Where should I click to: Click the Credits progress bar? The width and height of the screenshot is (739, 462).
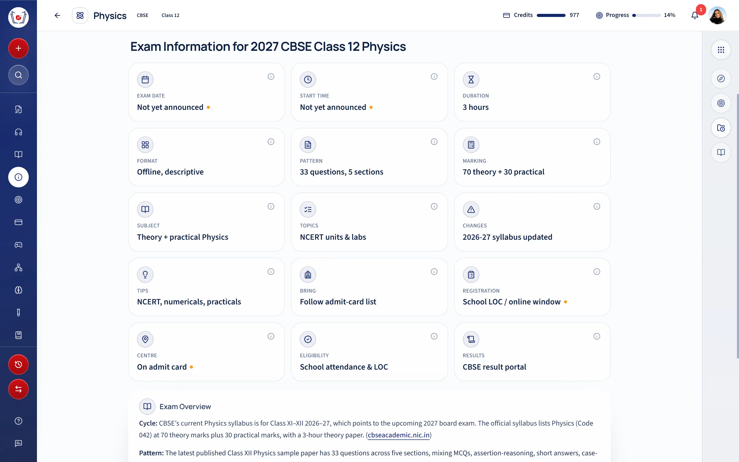(551, 15)
